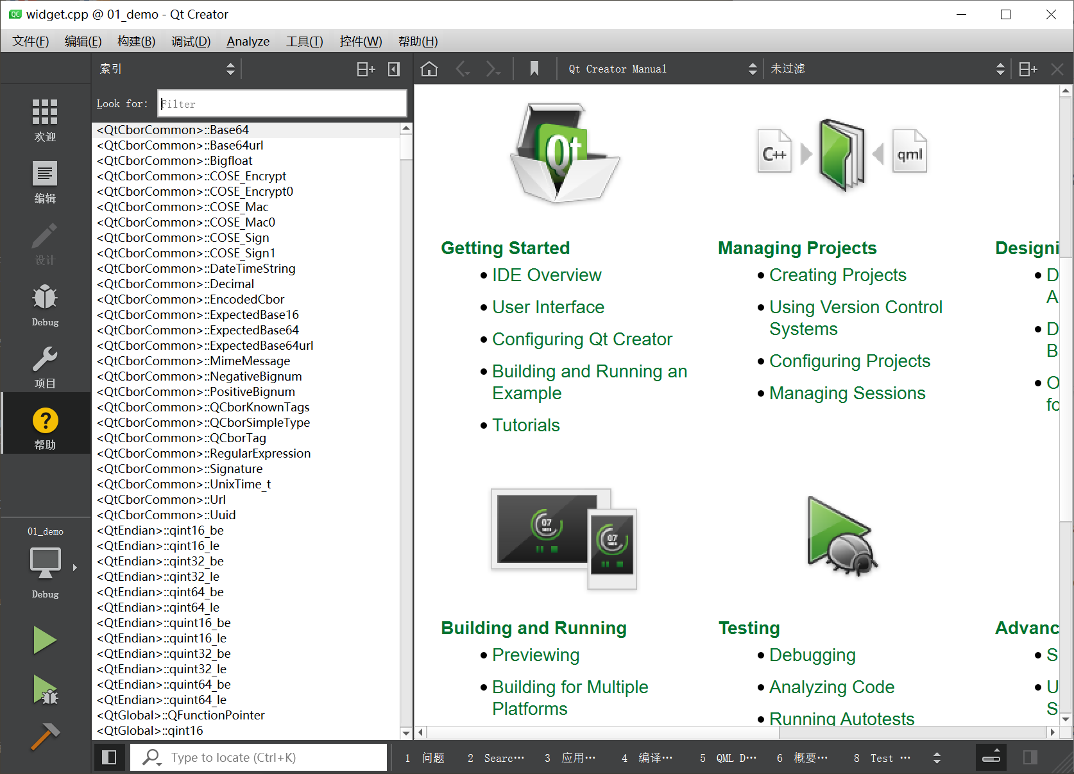Open the User Interface link
1074x774 pixels.
(548, 307)
